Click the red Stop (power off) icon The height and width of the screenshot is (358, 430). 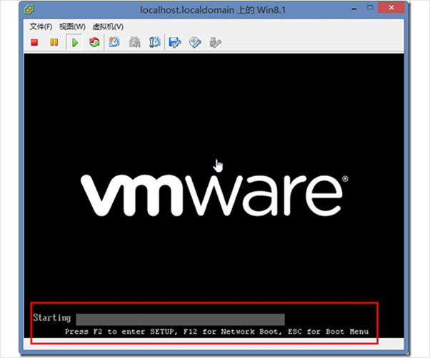pyautogui.click(x=34, y=42)
